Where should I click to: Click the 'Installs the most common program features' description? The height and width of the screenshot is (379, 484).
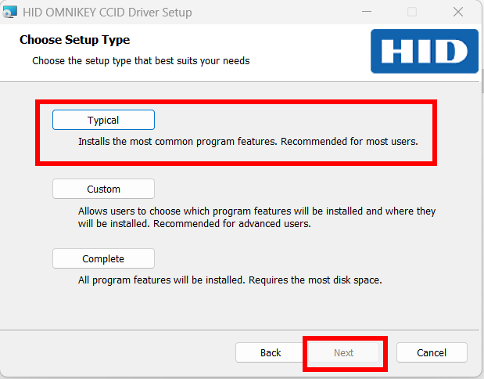248,141
